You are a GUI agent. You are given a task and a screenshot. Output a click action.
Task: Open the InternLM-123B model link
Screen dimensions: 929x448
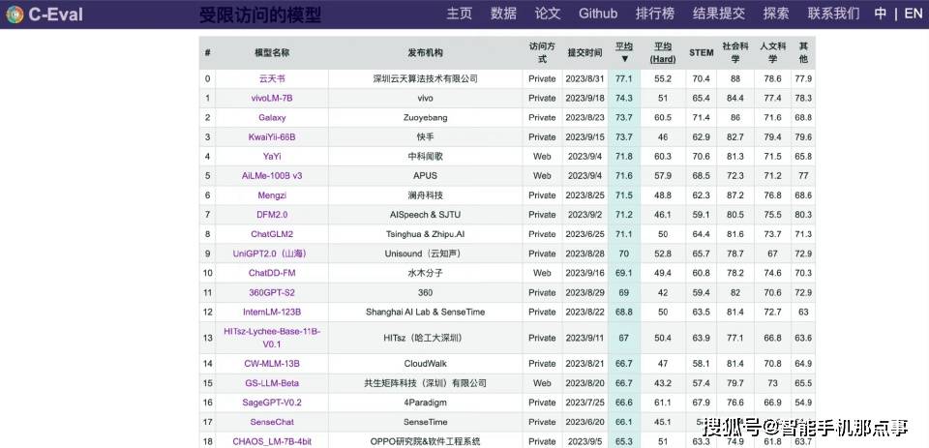(272, 313)
